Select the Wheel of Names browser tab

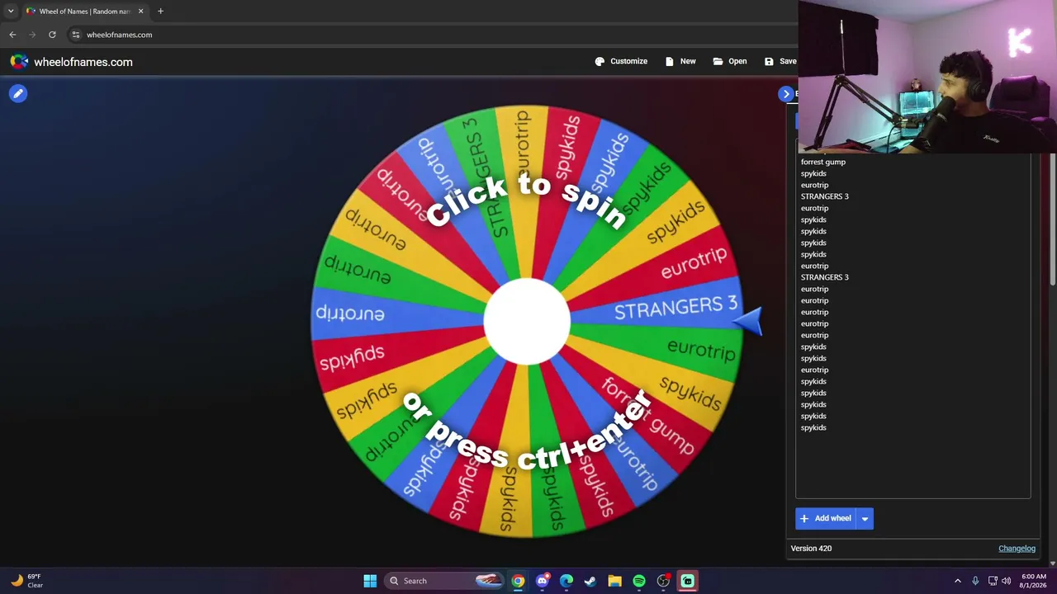point(84,12)
